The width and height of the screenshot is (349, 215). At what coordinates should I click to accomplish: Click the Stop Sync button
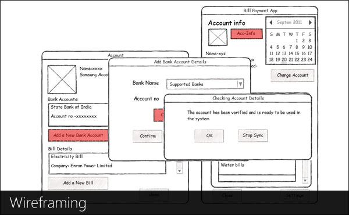coord(253,135)
